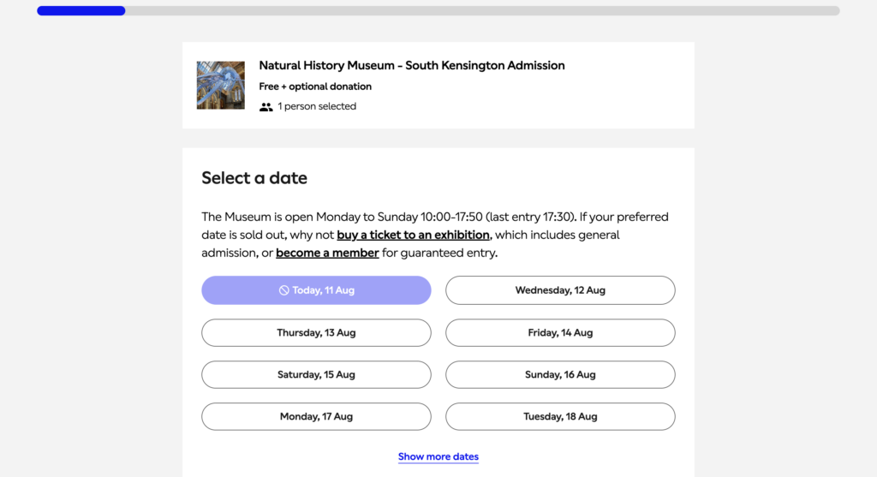This screenshot has height=477, width=877.
Task: Pick Thursday, 13 Aug date
Action: click(316, 333)
